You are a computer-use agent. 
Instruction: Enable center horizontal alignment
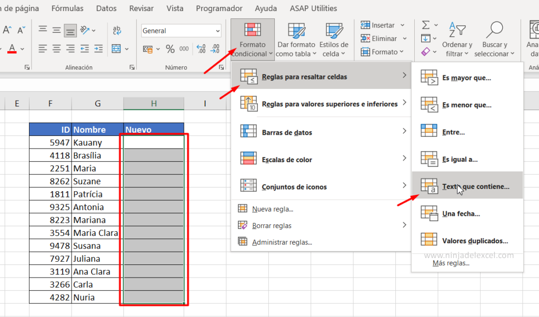click(56, 49)
